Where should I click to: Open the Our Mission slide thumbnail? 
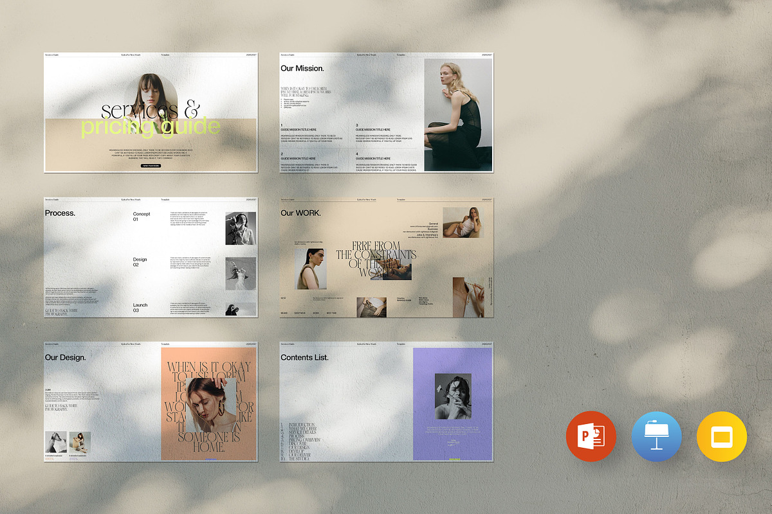pyautogui.click(x=386, y=112)
